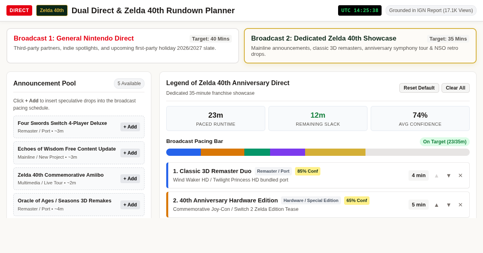The height and width of the screenshot is (253, 483).
Task: Click the 23m Paced Runtime stat
Action: pyautogui.click(x=216, y=118)
